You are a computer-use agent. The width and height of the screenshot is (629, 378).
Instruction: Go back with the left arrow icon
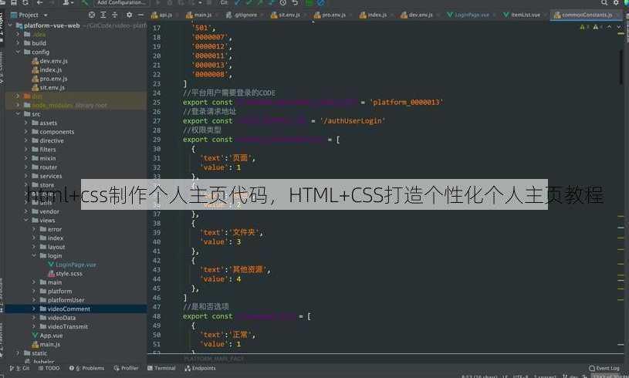tap(39, 2)
